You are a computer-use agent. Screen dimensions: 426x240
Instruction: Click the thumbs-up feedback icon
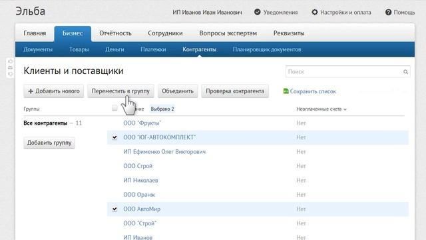pos(11,61)
